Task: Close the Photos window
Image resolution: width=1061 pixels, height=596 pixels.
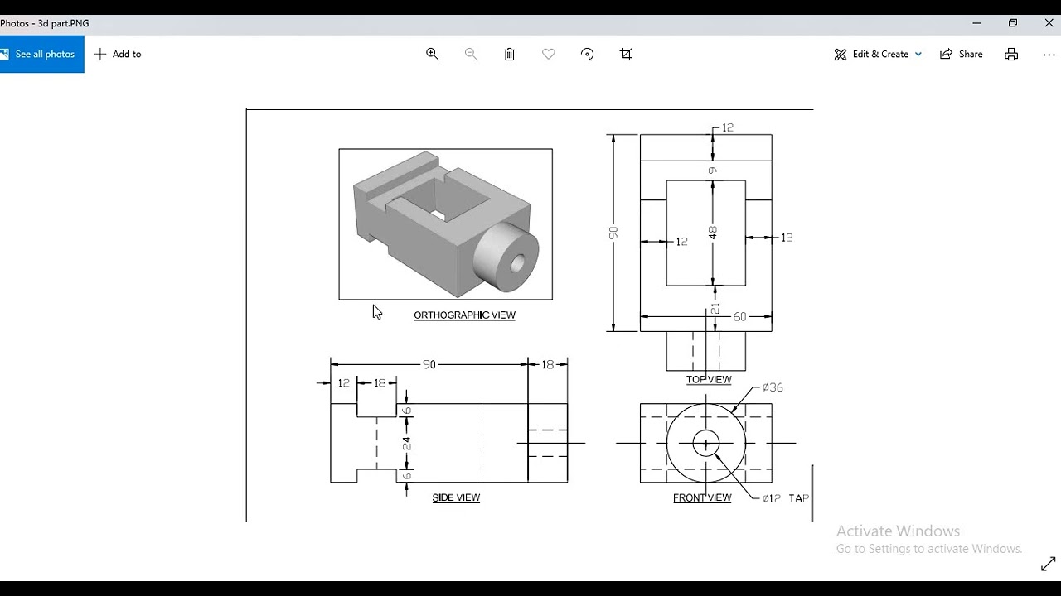Action: [1049, 23]
